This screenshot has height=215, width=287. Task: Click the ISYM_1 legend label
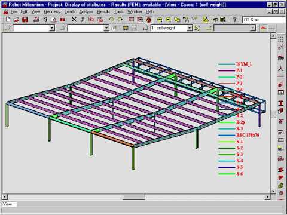[x=244, y=64]
